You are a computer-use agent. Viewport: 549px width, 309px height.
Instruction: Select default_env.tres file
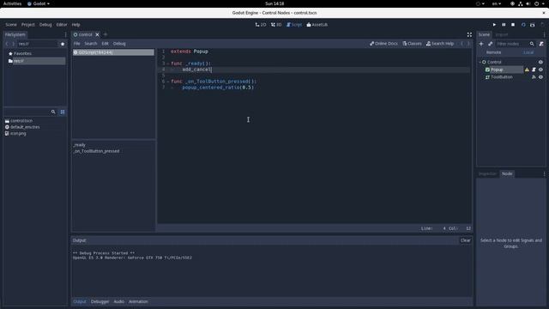coord(22,127)
